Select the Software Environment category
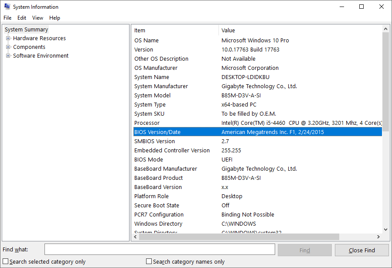Screen dimensions: 392x268 41,56
